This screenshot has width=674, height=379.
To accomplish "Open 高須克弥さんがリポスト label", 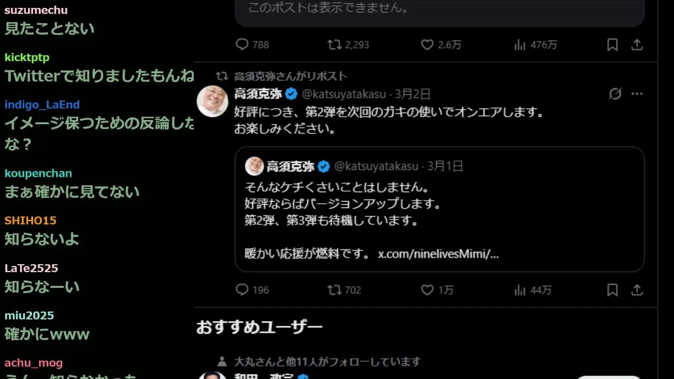I will tap(291, 76).
